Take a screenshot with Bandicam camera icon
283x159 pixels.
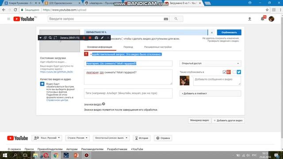(96, 38)
